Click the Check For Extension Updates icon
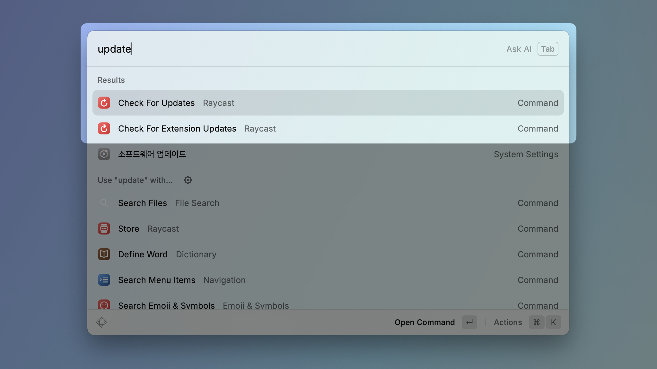This screenshot has height=369, width=657. [x=104, y=128]
